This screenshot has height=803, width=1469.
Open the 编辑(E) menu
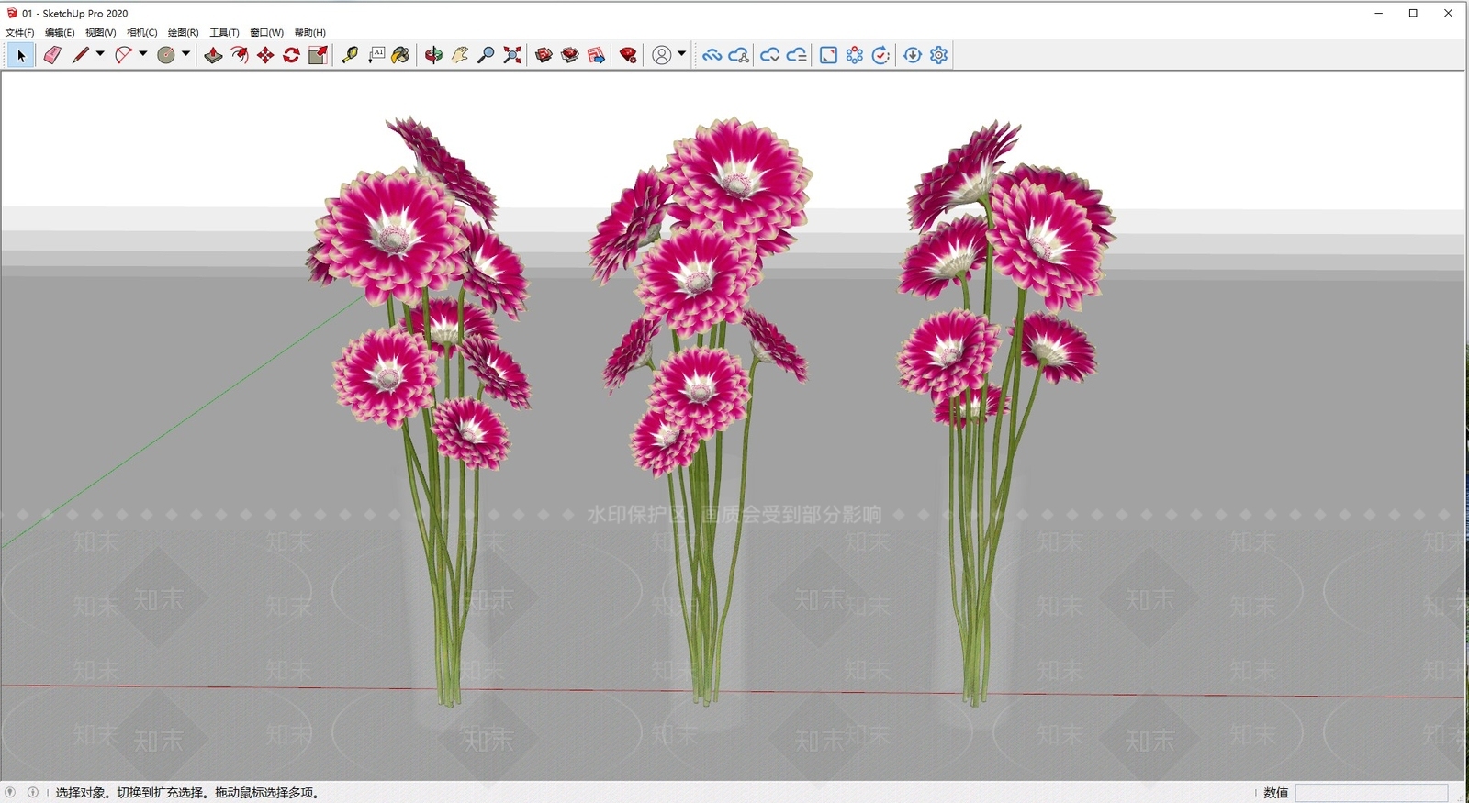tap(60, 32)
